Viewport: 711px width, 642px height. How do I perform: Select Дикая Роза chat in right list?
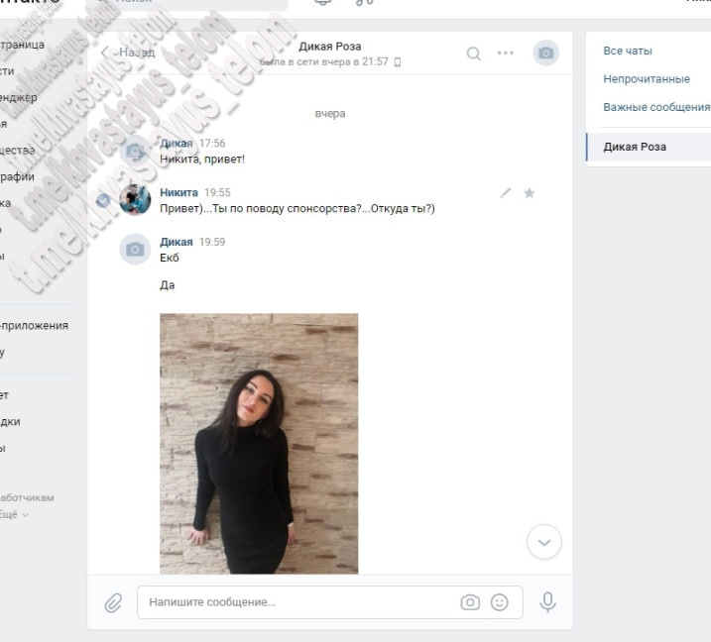coord(649,147)
